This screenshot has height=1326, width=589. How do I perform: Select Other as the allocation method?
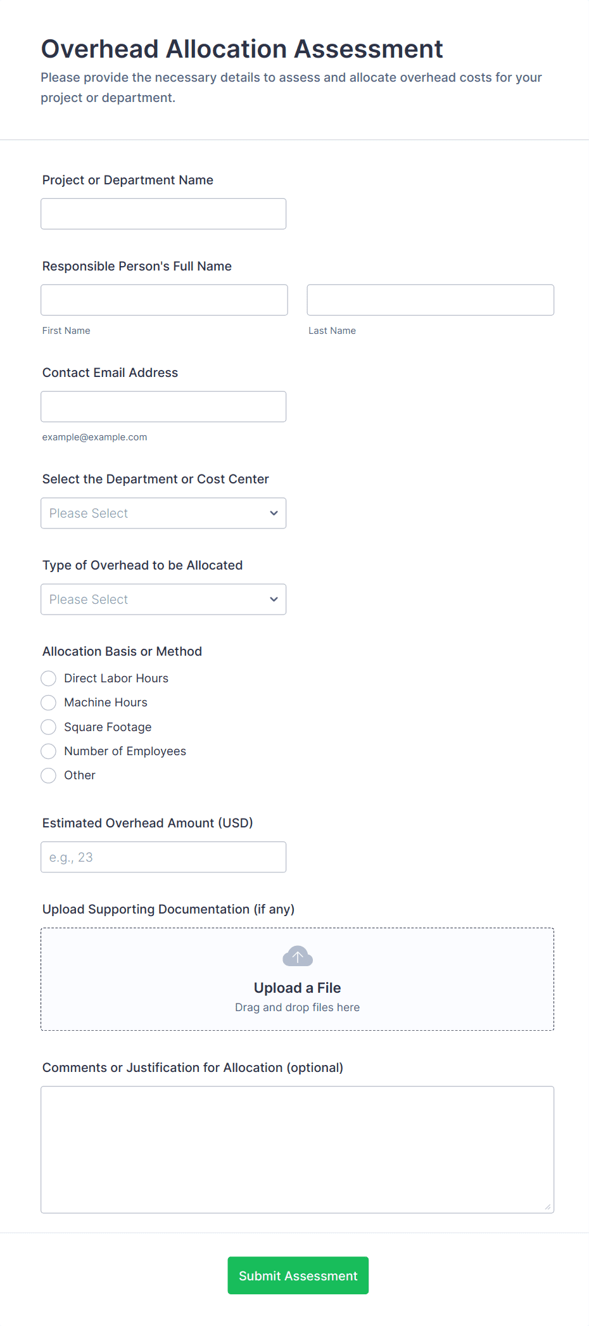tap(49, 775)
